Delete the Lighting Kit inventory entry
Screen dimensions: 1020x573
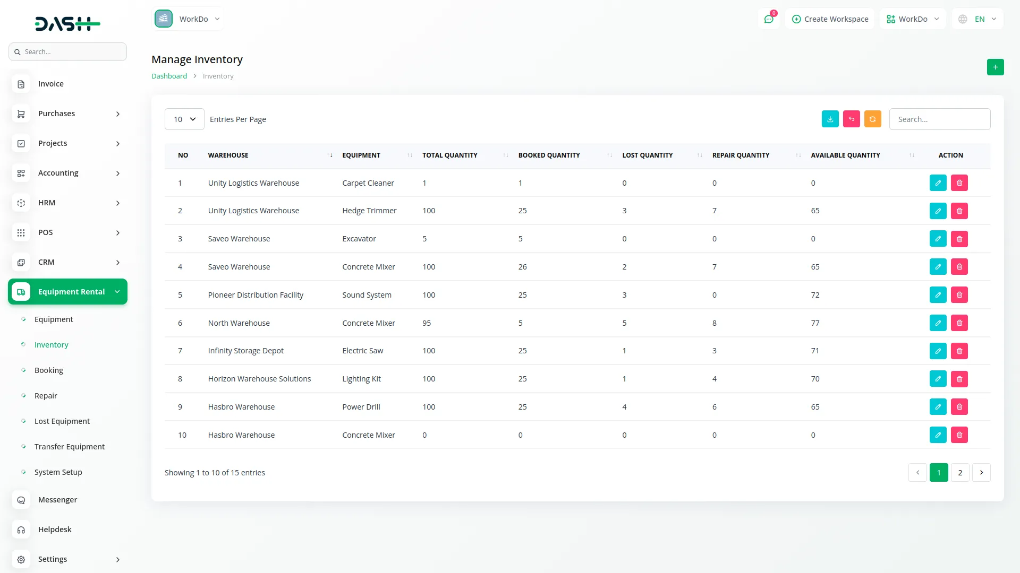959,379
